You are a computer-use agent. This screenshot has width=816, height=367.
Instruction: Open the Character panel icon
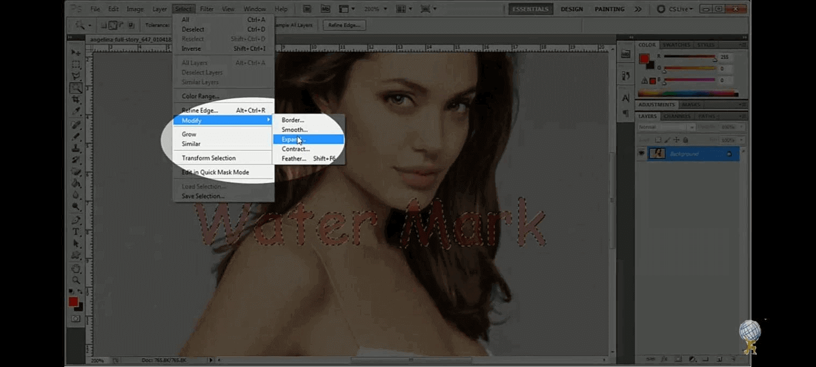pos(626,98)
